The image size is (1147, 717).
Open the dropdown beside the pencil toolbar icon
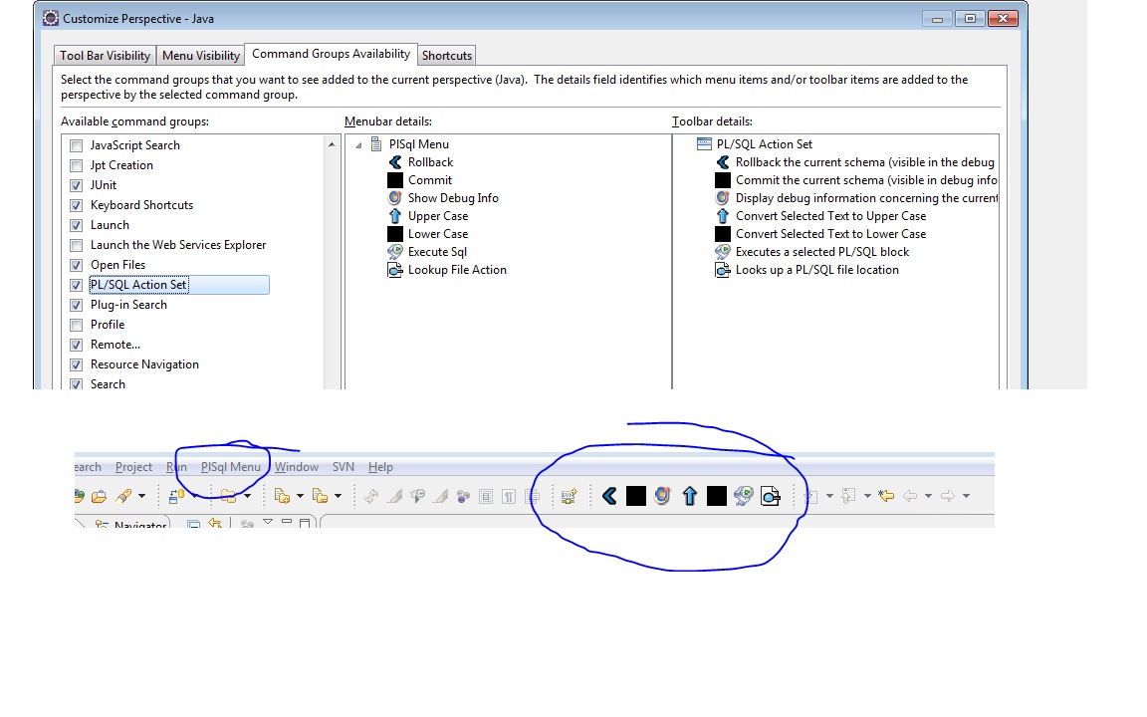coord(142,496)
